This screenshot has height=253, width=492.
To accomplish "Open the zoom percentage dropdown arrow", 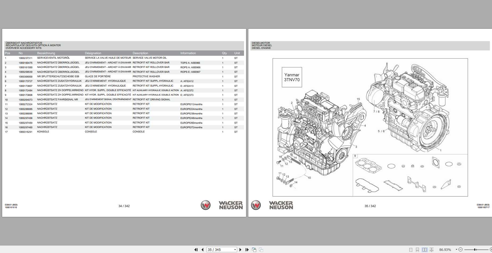I will [456, 250].
